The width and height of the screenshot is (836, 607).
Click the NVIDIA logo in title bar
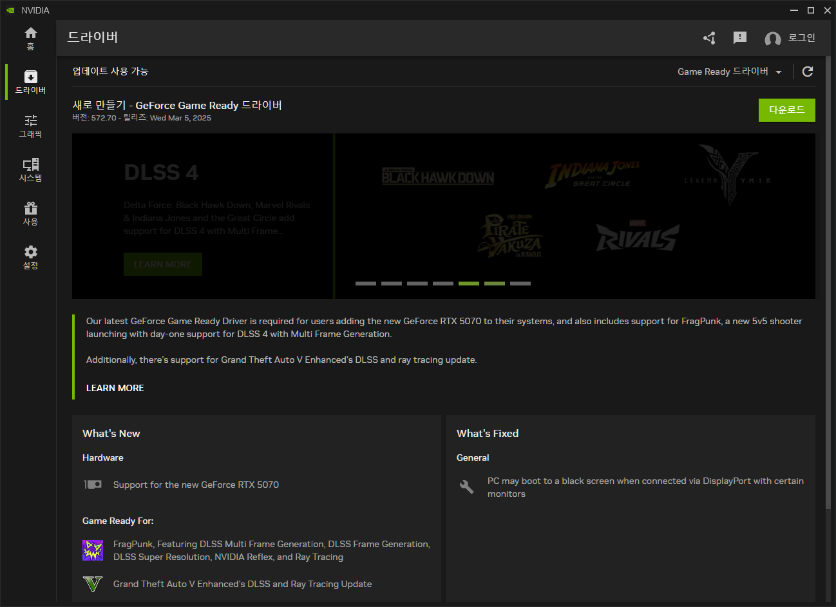10,10
